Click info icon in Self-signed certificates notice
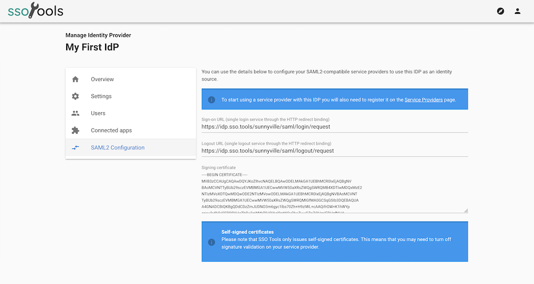This screenshot has height=284, width=534. click(x=211, y=242)
